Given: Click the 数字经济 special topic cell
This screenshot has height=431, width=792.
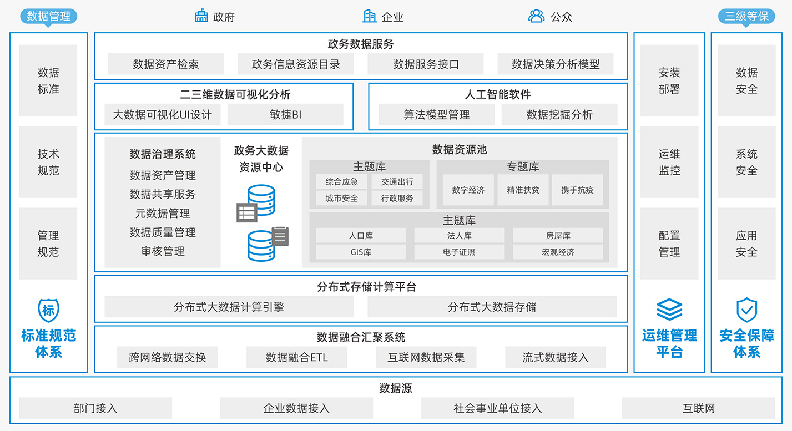Looking at the screenshot, I should click(x=468, y=190).
